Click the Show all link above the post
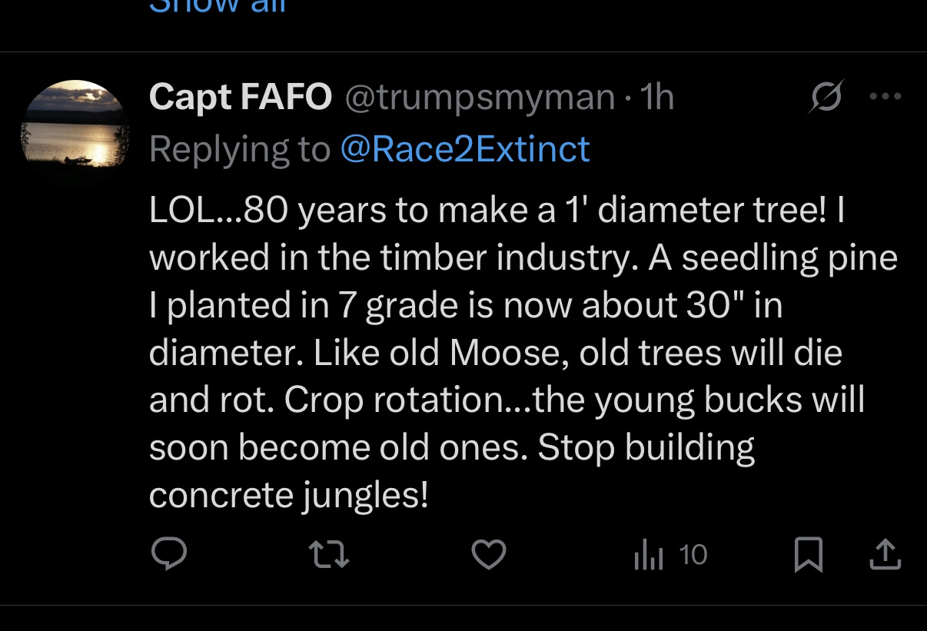Viewport: 927px width, 631px height. (x=218, y=6)
